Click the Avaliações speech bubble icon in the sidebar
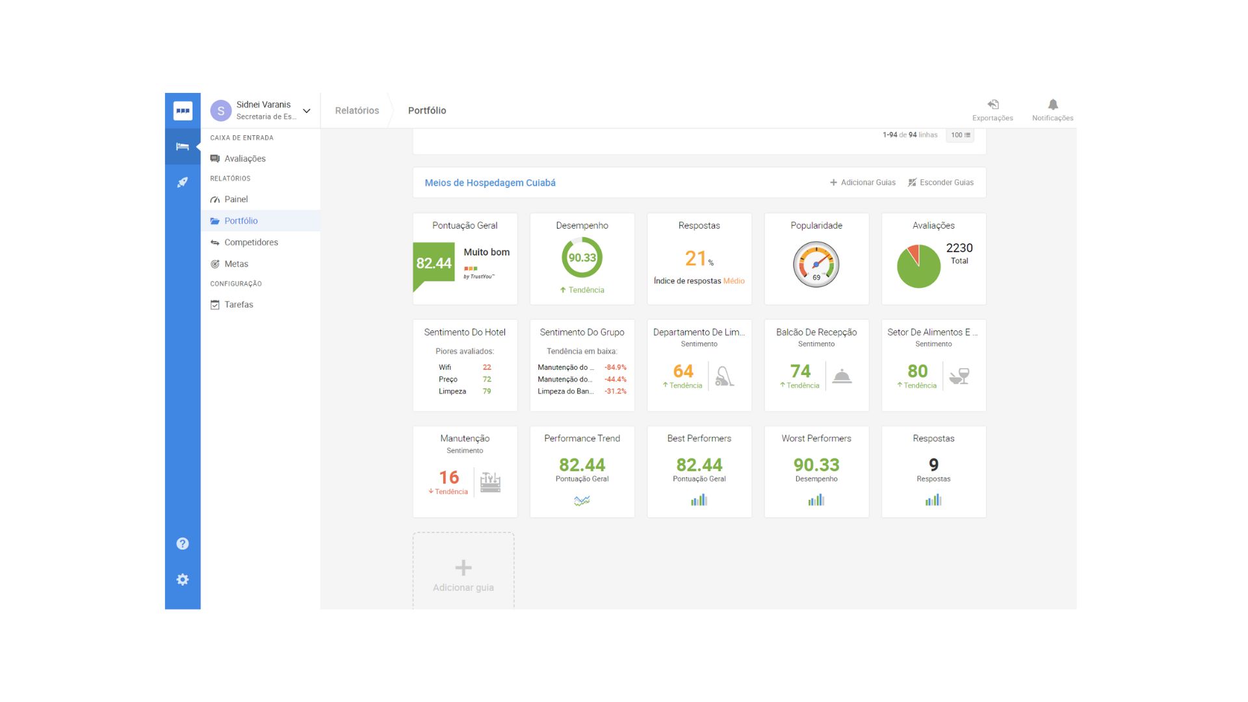The image size is (1248, 702). 214,159
